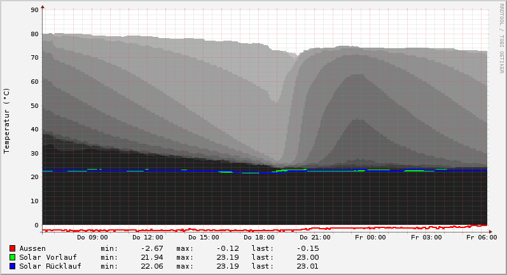The height and width of the screenshot is (275, 507).
Task: Click the Do 18:00 time axis label
Action: (259, 238)
